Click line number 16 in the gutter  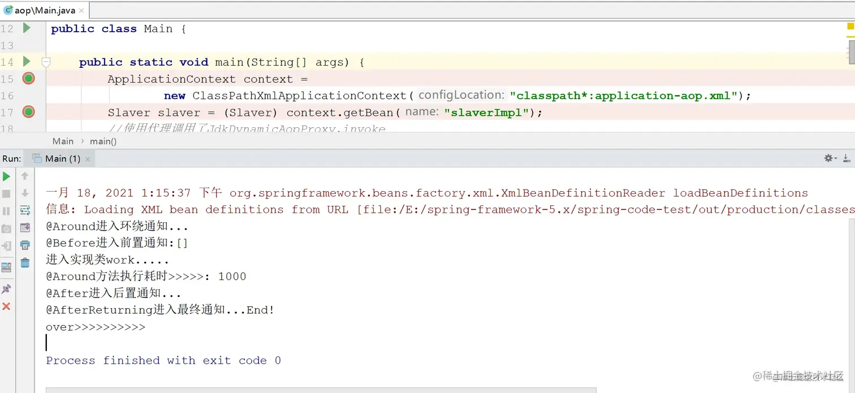[x=7, y=96]
